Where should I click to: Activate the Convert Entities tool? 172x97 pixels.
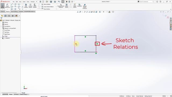pos(30,6)
